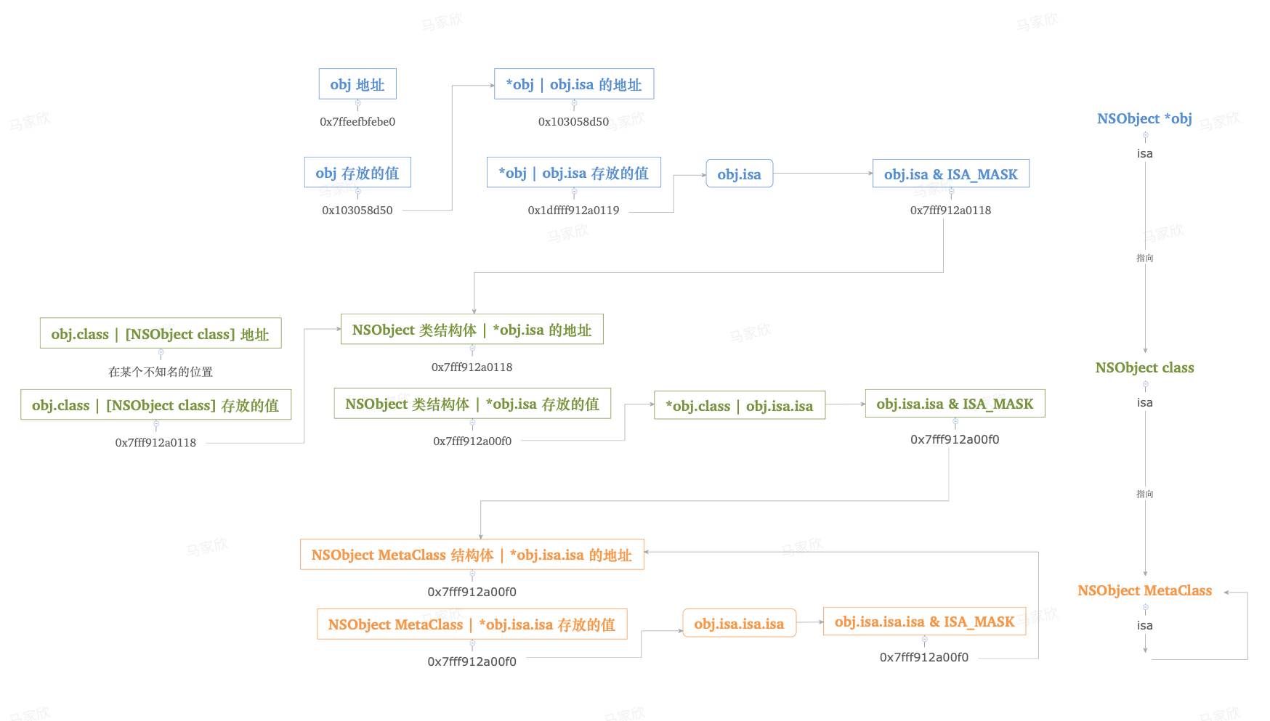Select orange "NSObject MetaClass 结构体" address box
Screen dimensions: 1270x721
click(472, 555)
